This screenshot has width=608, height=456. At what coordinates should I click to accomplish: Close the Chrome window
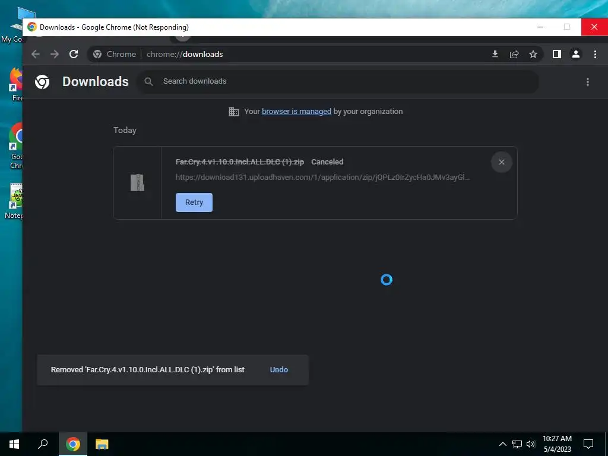pyautogui.click(x=594, y=27)
